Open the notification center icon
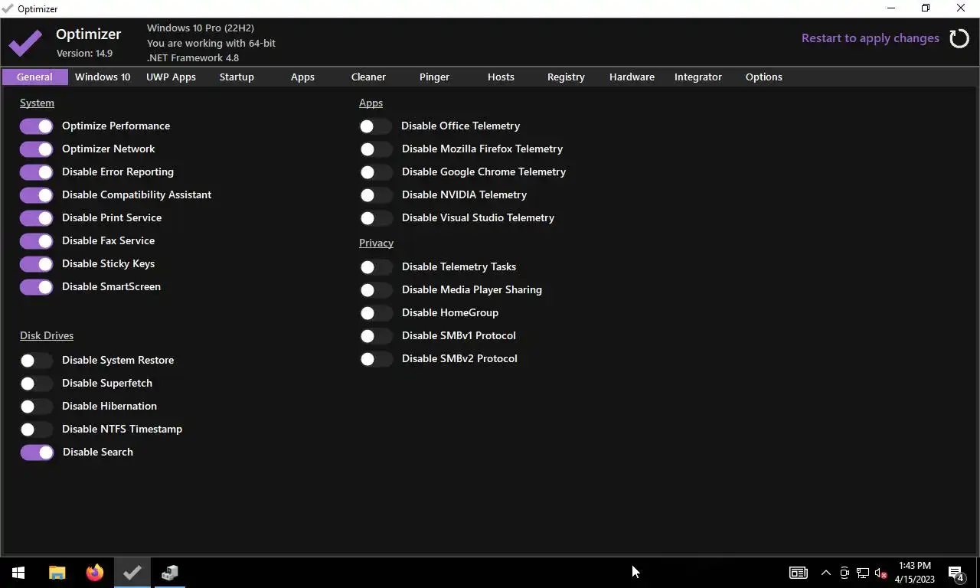The width and height of the screenshot is (980, 588). pos(955,573)
